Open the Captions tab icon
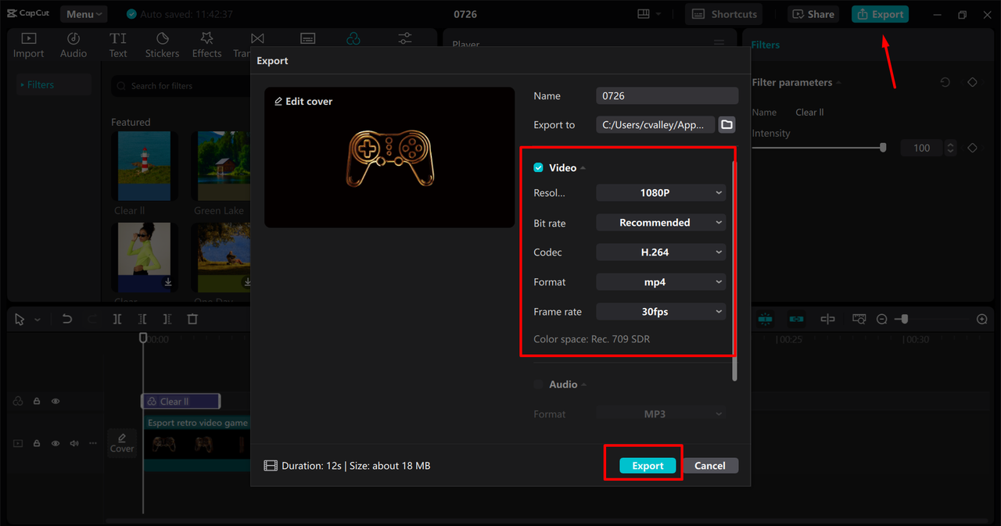The height and width of the screenshot is (526, 1001). (x=308, y=38)
